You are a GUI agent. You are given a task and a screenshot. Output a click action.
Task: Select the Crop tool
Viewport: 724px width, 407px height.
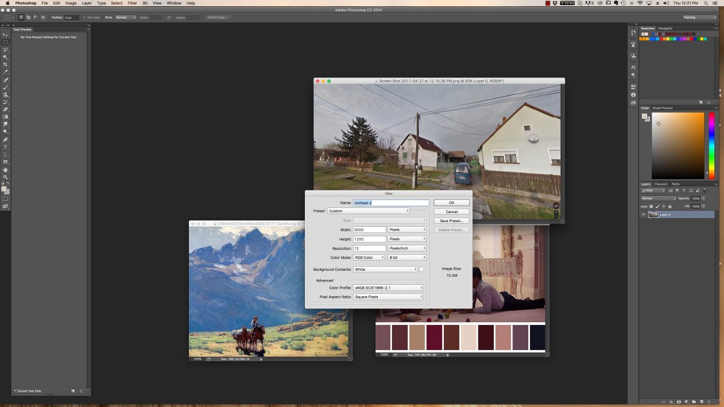point(6,64)
